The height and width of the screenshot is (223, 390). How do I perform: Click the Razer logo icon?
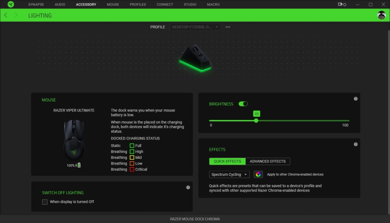(x=11, y=4)
